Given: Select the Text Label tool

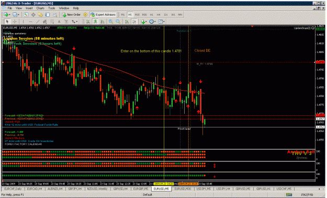Looking at the screenshot, I should coord(66,21).
